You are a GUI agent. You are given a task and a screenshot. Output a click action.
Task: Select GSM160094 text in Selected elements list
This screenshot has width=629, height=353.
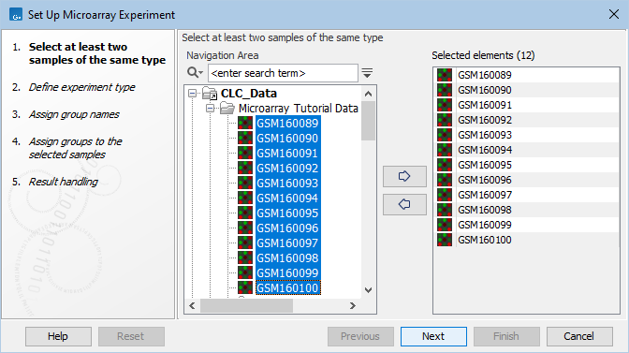click(x=485, y=150)
